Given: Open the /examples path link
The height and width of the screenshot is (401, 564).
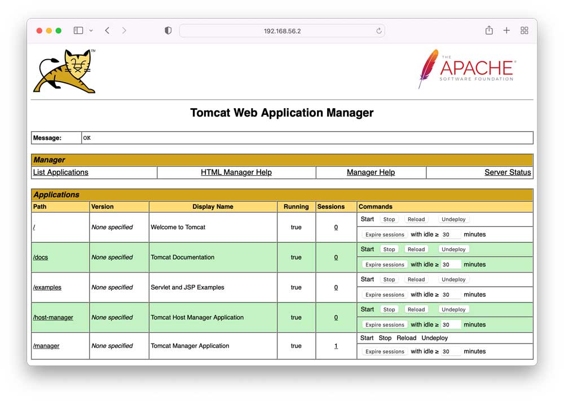Looking at the screenshot, I should point(47,287).
